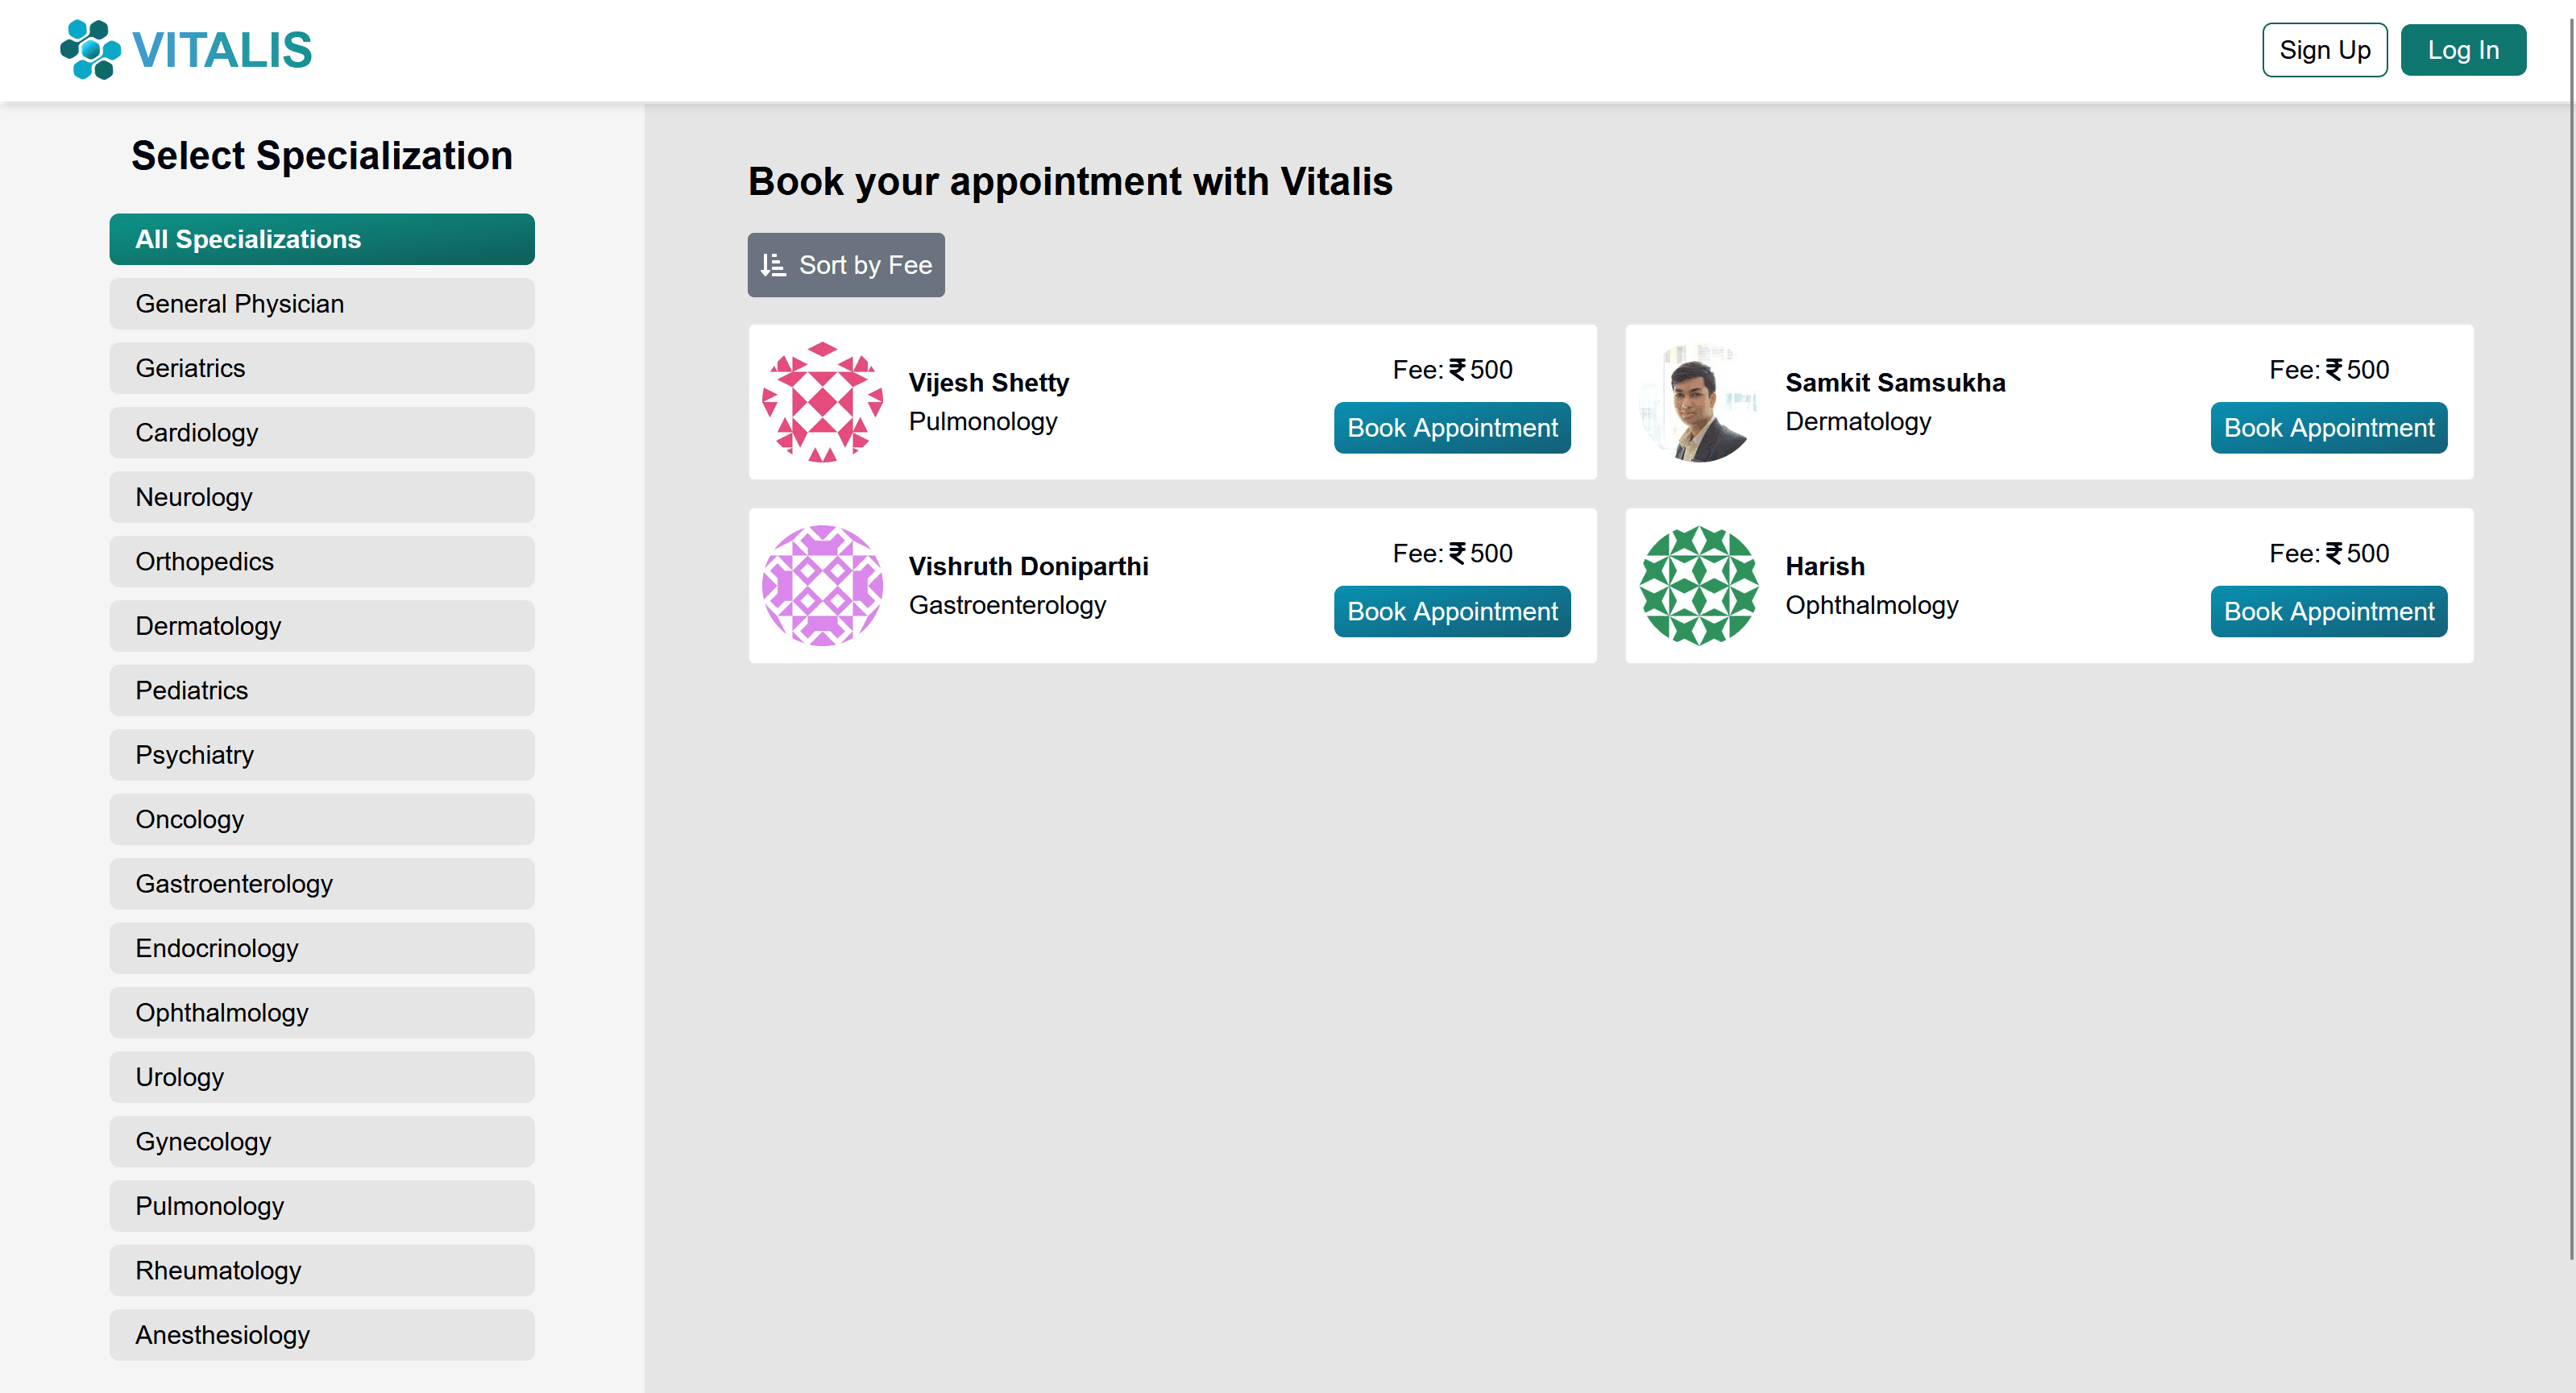Screen dimensions: 2576x1393
Task: Open Vijesh Shetty's pink avatar
Action: point(822,402)
